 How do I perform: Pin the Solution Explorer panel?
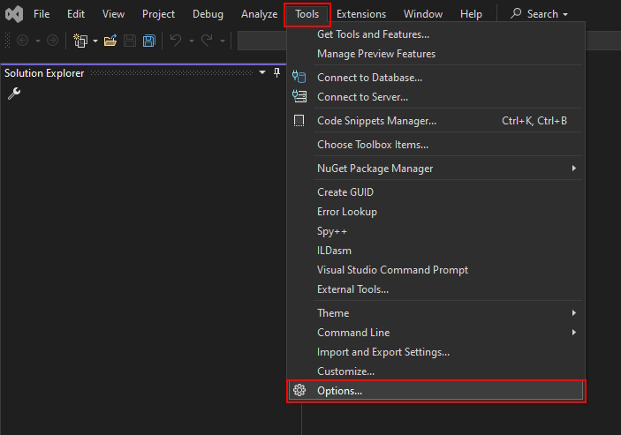pyautogui.click(x=276, y=72)
